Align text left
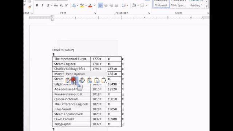The image size is (233, 131). coord(100,5)
